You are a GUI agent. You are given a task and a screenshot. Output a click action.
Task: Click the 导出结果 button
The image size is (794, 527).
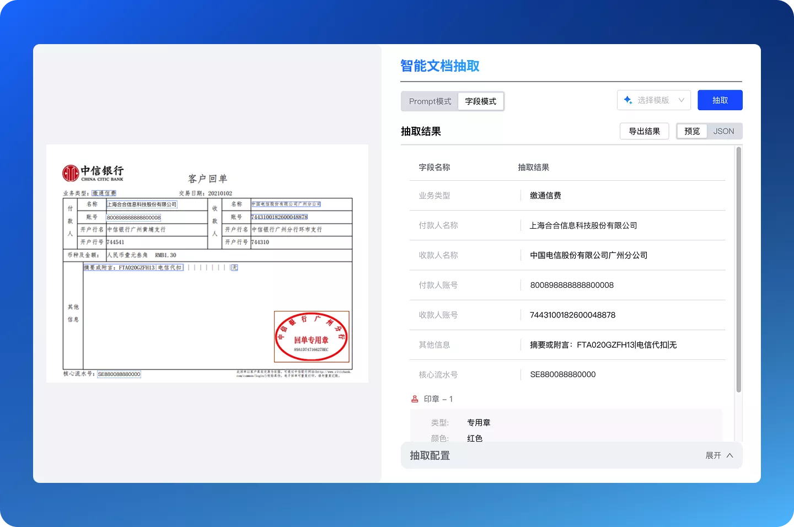click(x=644, y=131)
